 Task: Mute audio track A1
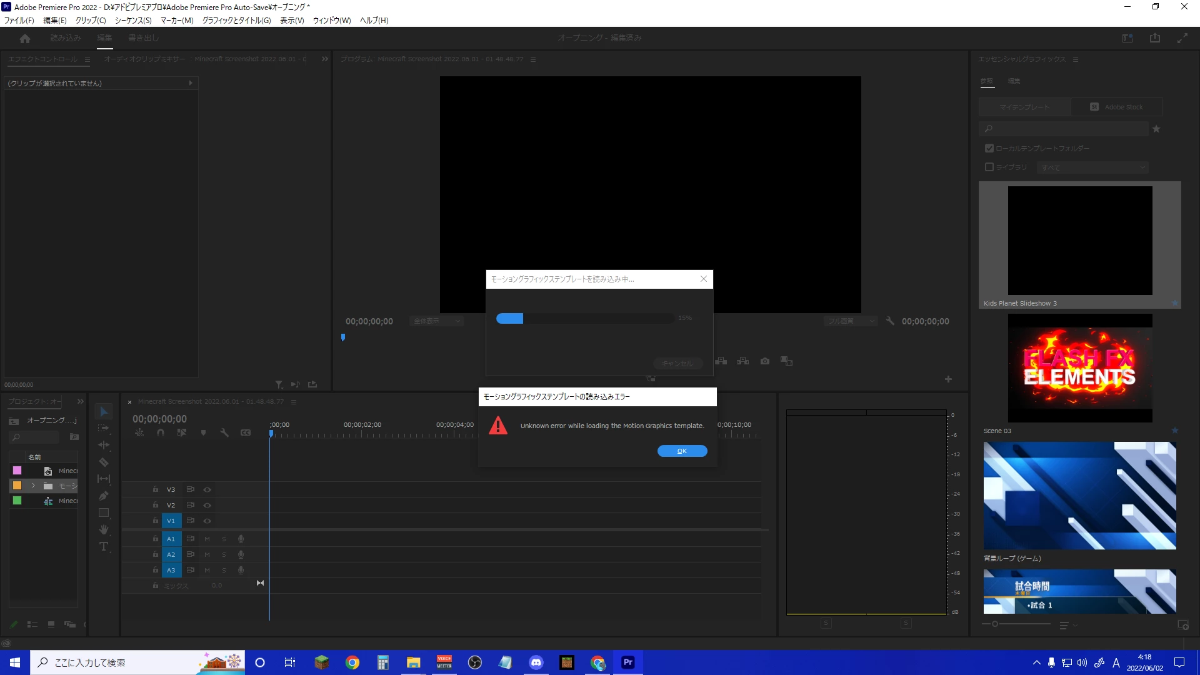207,539
